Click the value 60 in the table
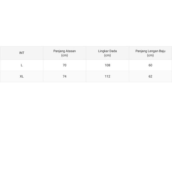Viewport: 172px width, 172px height. [150, 65]
